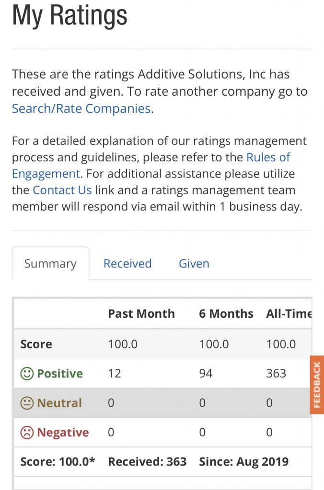Click the Contact Us link
324x490 pixels.
click(62, 190)
